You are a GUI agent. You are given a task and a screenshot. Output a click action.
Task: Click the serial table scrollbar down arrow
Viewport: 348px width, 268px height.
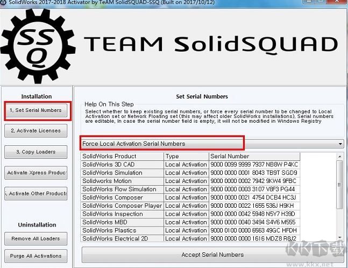point(340,238)
